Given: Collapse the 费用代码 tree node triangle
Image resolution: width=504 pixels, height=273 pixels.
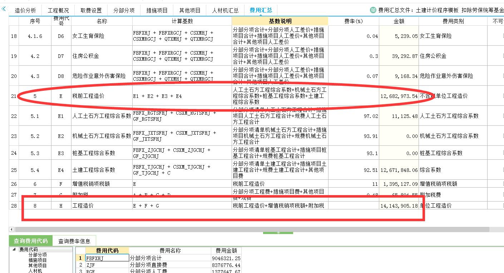Looking at the screenshot, I should pos(14,249).
